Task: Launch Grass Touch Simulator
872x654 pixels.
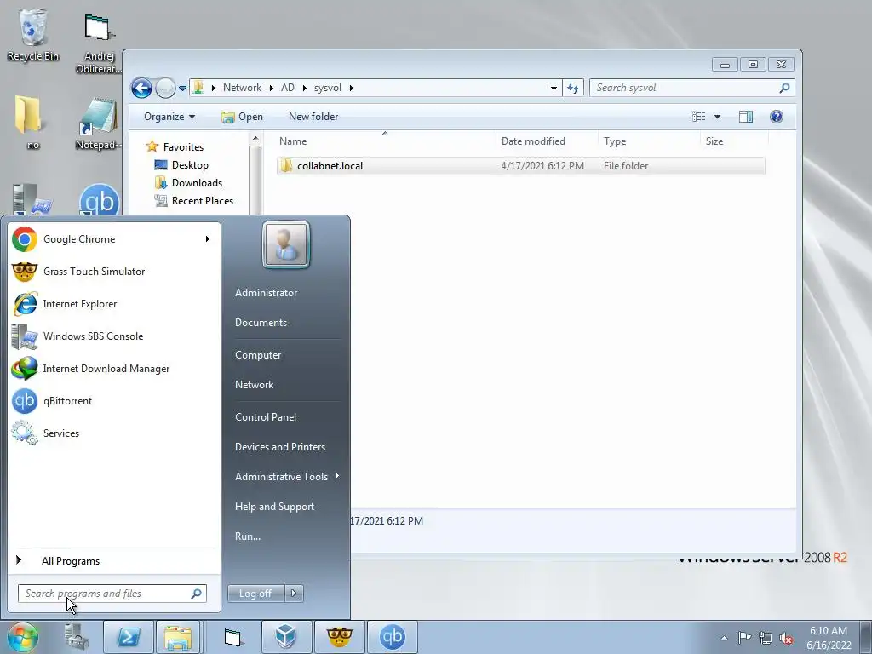Action: tap(114, 272)
